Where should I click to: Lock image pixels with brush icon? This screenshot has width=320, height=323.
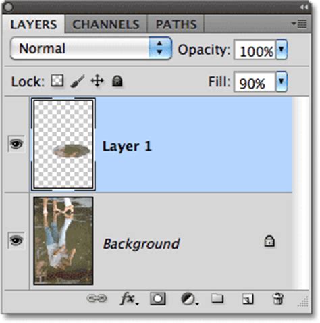[x=78, y=81]
